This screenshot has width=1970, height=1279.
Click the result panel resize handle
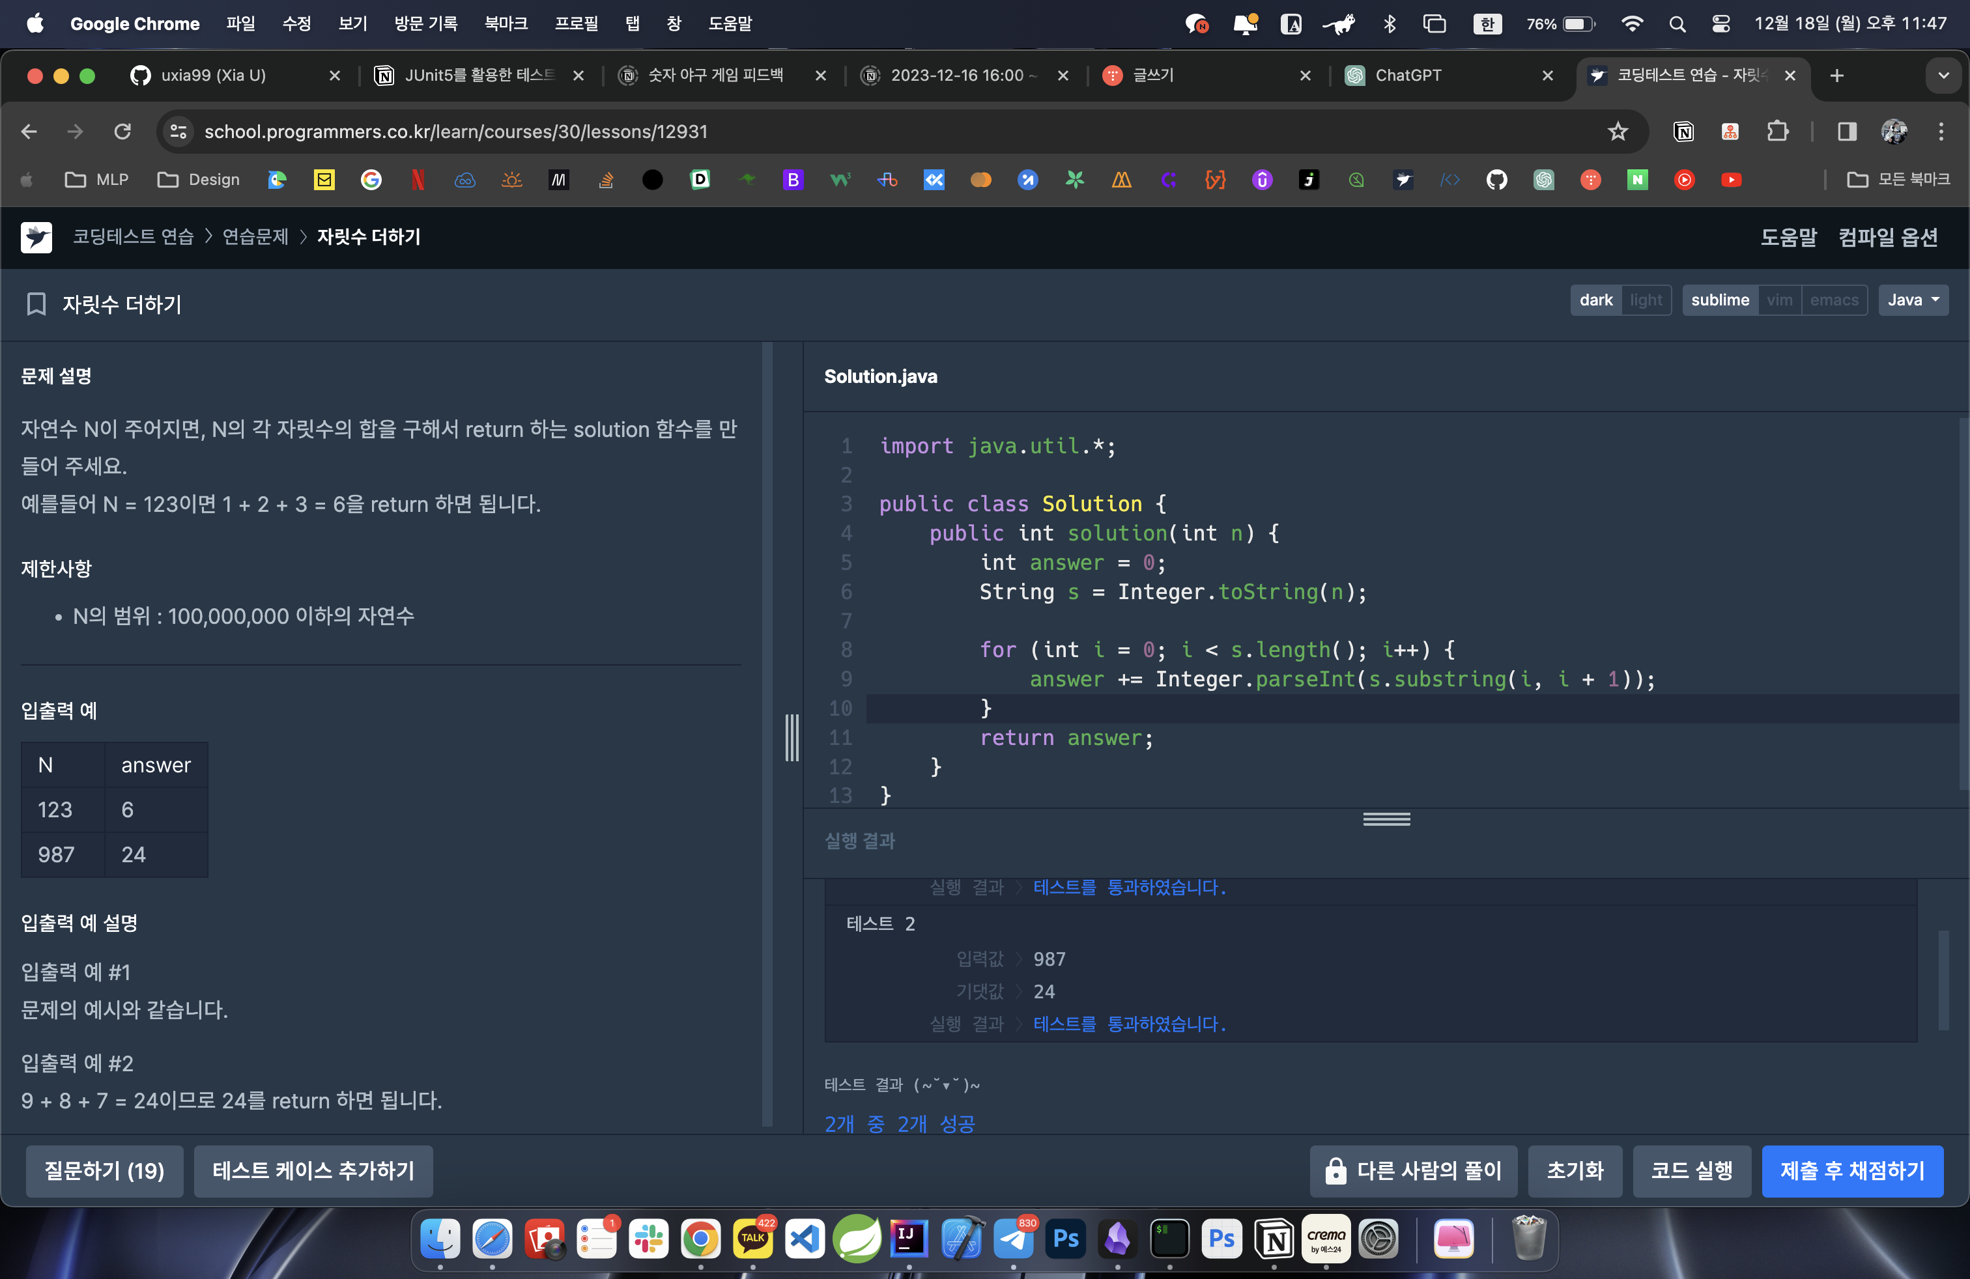point(1386,819)
